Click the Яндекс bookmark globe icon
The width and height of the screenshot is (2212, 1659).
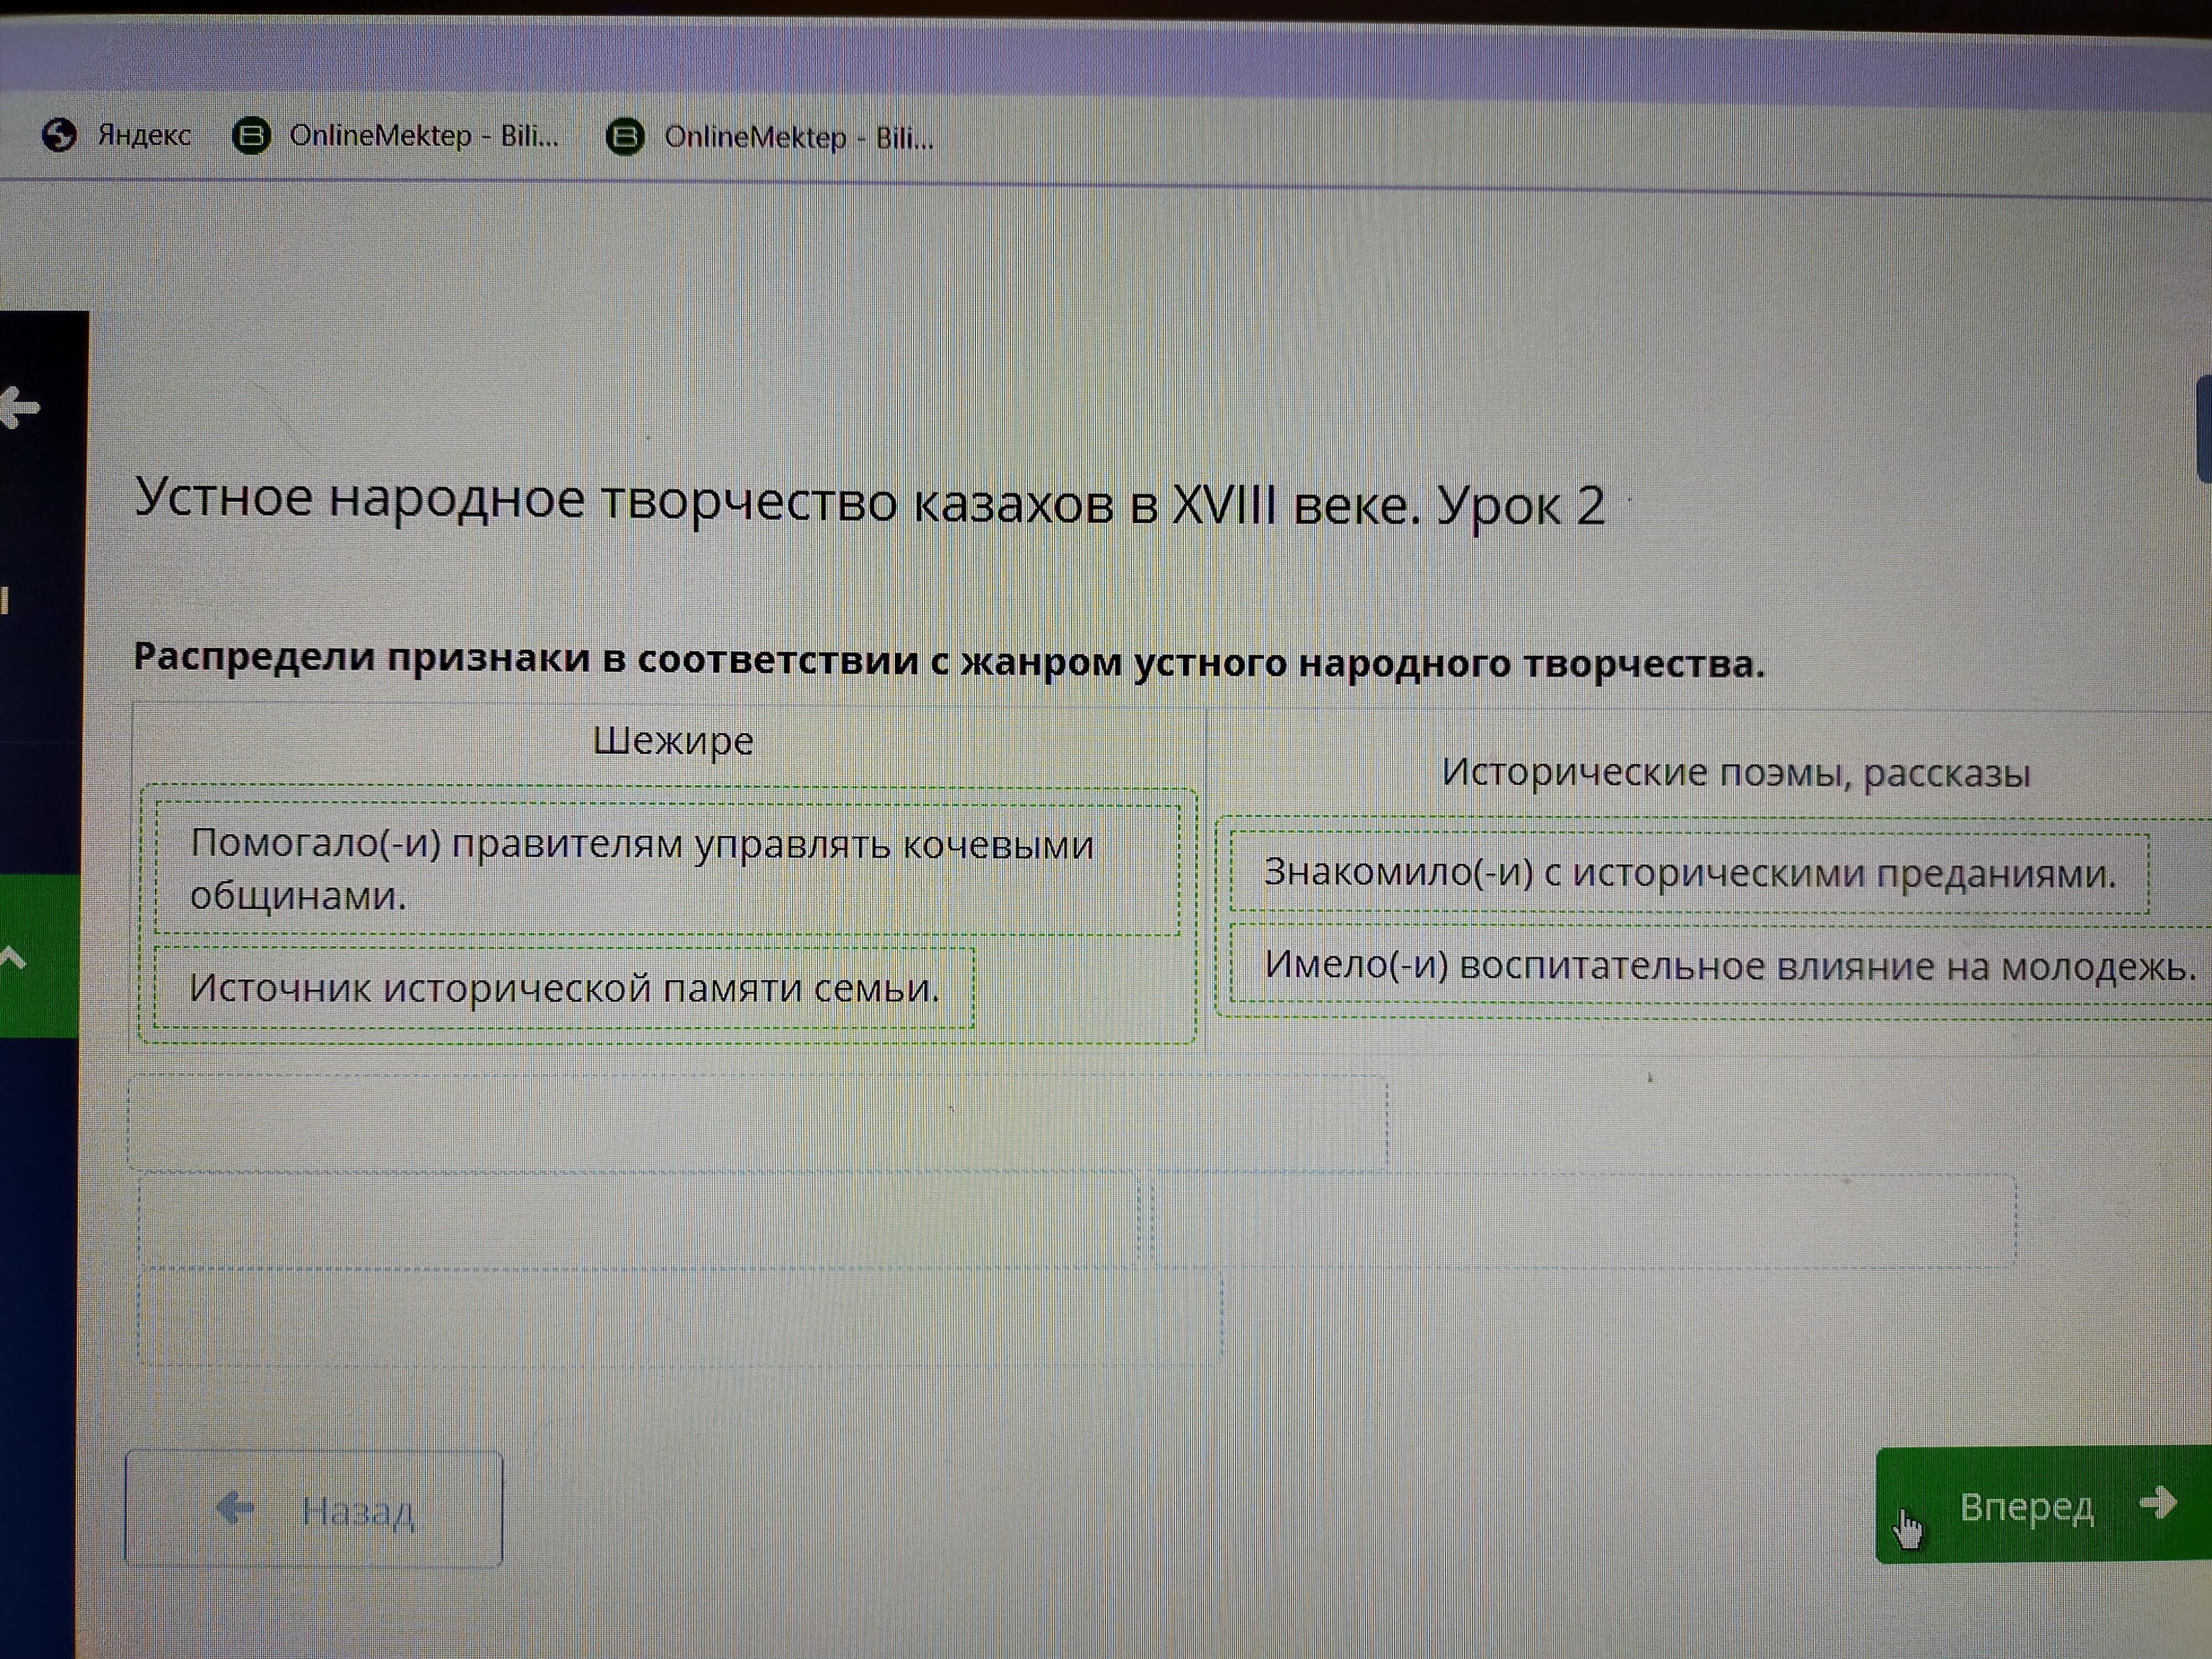pyautogui.click(x=60, y=134)
